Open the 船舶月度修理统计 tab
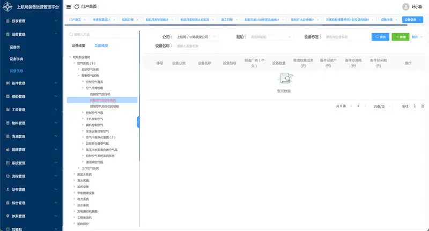Image resolution: width=429 pixels, height=231 pixels. coord(157,20)
